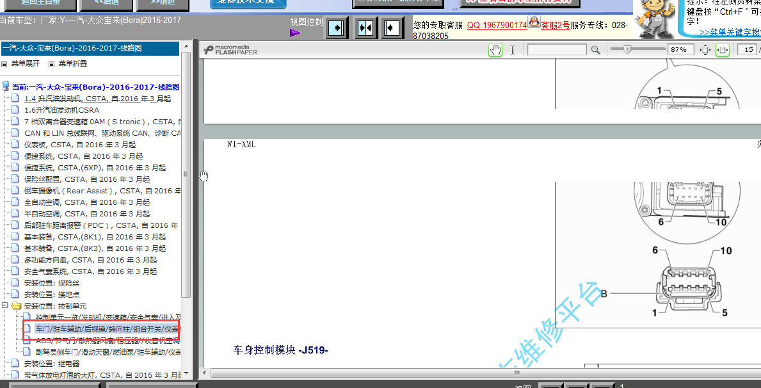Open 安装位置: 继电器 tree item

pos(51,364)
